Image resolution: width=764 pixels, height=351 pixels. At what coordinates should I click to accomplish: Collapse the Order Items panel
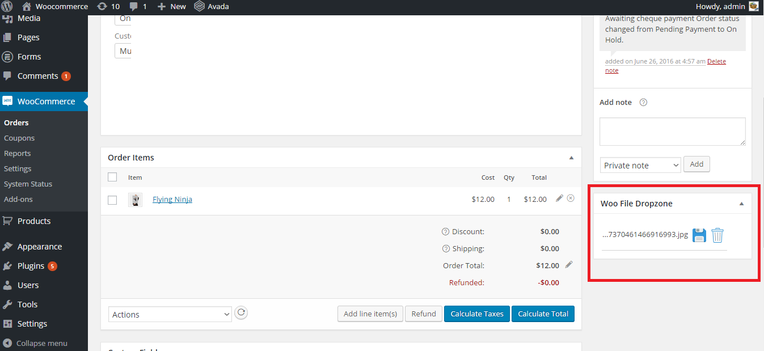tap(571, 158)
